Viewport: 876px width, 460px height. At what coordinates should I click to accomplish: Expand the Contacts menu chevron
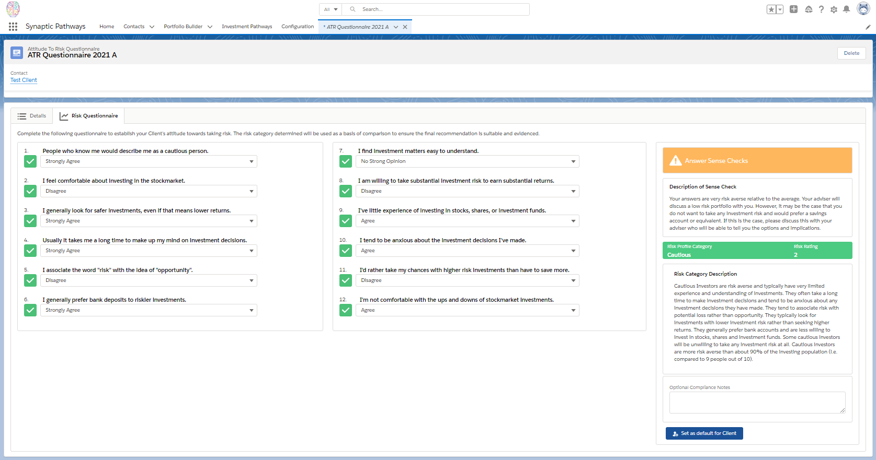152,27
